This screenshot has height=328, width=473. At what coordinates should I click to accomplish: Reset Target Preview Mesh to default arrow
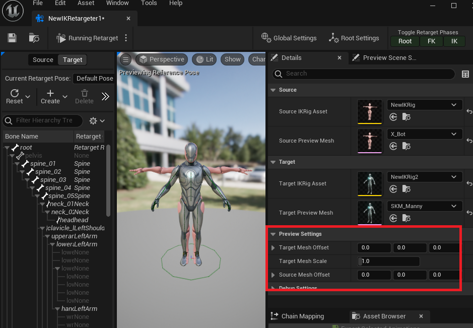[x=469, y=213]
